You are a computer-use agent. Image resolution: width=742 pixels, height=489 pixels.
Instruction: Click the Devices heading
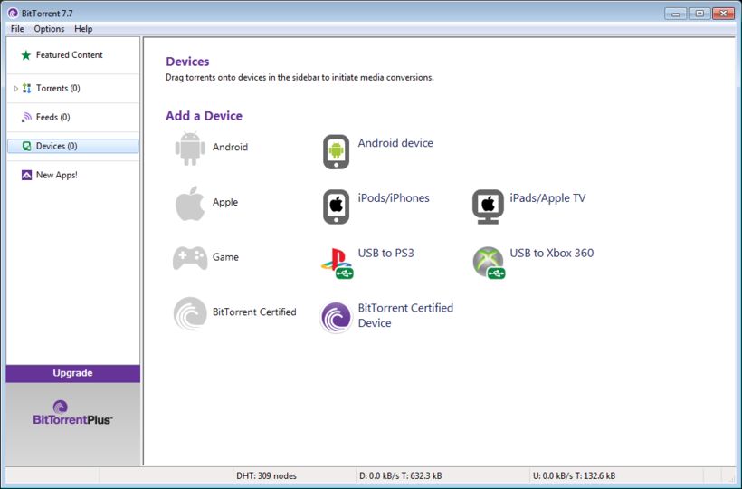coord(187,62)
